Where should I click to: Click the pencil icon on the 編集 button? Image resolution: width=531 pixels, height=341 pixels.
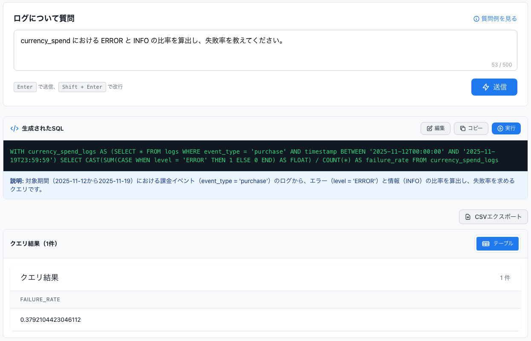point(429,128)
